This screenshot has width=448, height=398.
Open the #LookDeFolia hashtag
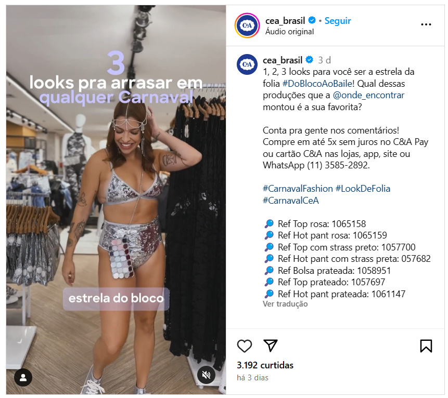(x=363, y=189)
